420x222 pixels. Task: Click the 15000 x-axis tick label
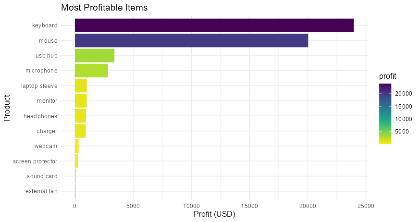pos(249,205)
